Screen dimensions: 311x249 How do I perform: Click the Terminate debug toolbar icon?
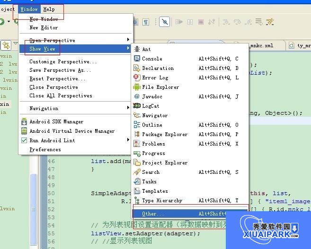coord(201,22)
